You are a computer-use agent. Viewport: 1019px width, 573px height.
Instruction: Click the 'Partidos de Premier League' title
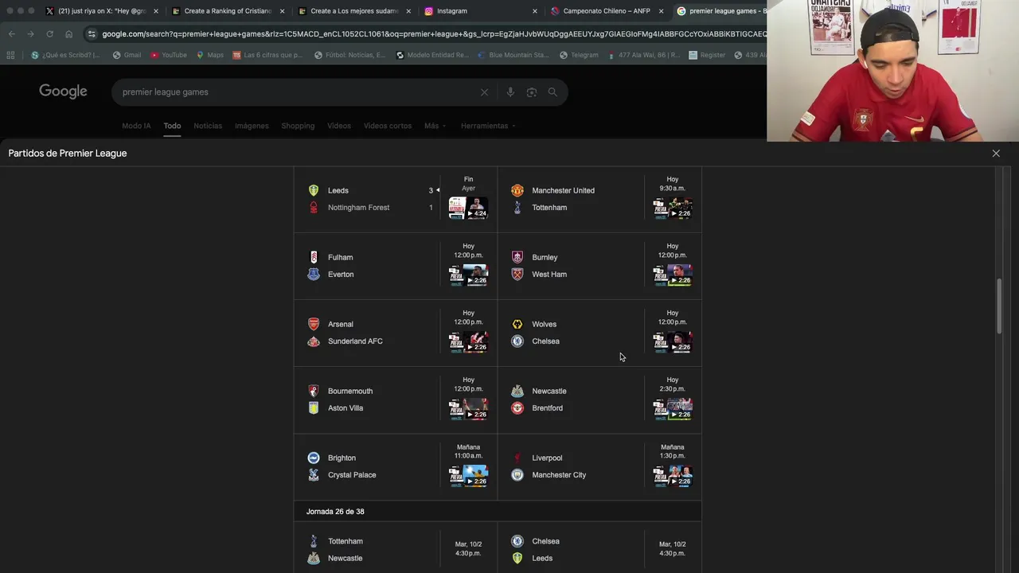[x=68, y=153]
